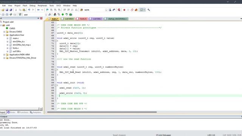Open Configuration with the wrench icon
The width and height of the screenshot is (242, 136).
149,10
